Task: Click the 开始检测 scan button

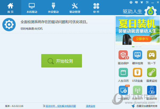Action: tap(62, 61)
